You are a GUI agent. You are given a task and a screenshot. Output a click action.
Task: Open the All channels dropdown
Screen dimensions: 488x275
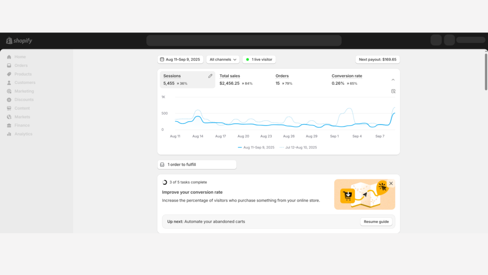click(224, 60)
